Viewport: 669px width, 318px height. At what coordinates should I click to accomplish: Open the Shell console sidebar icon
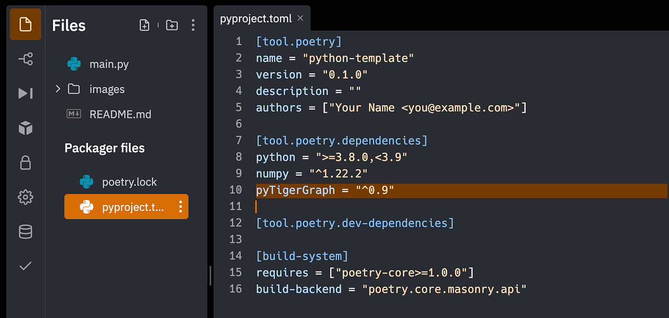point(25,93)
